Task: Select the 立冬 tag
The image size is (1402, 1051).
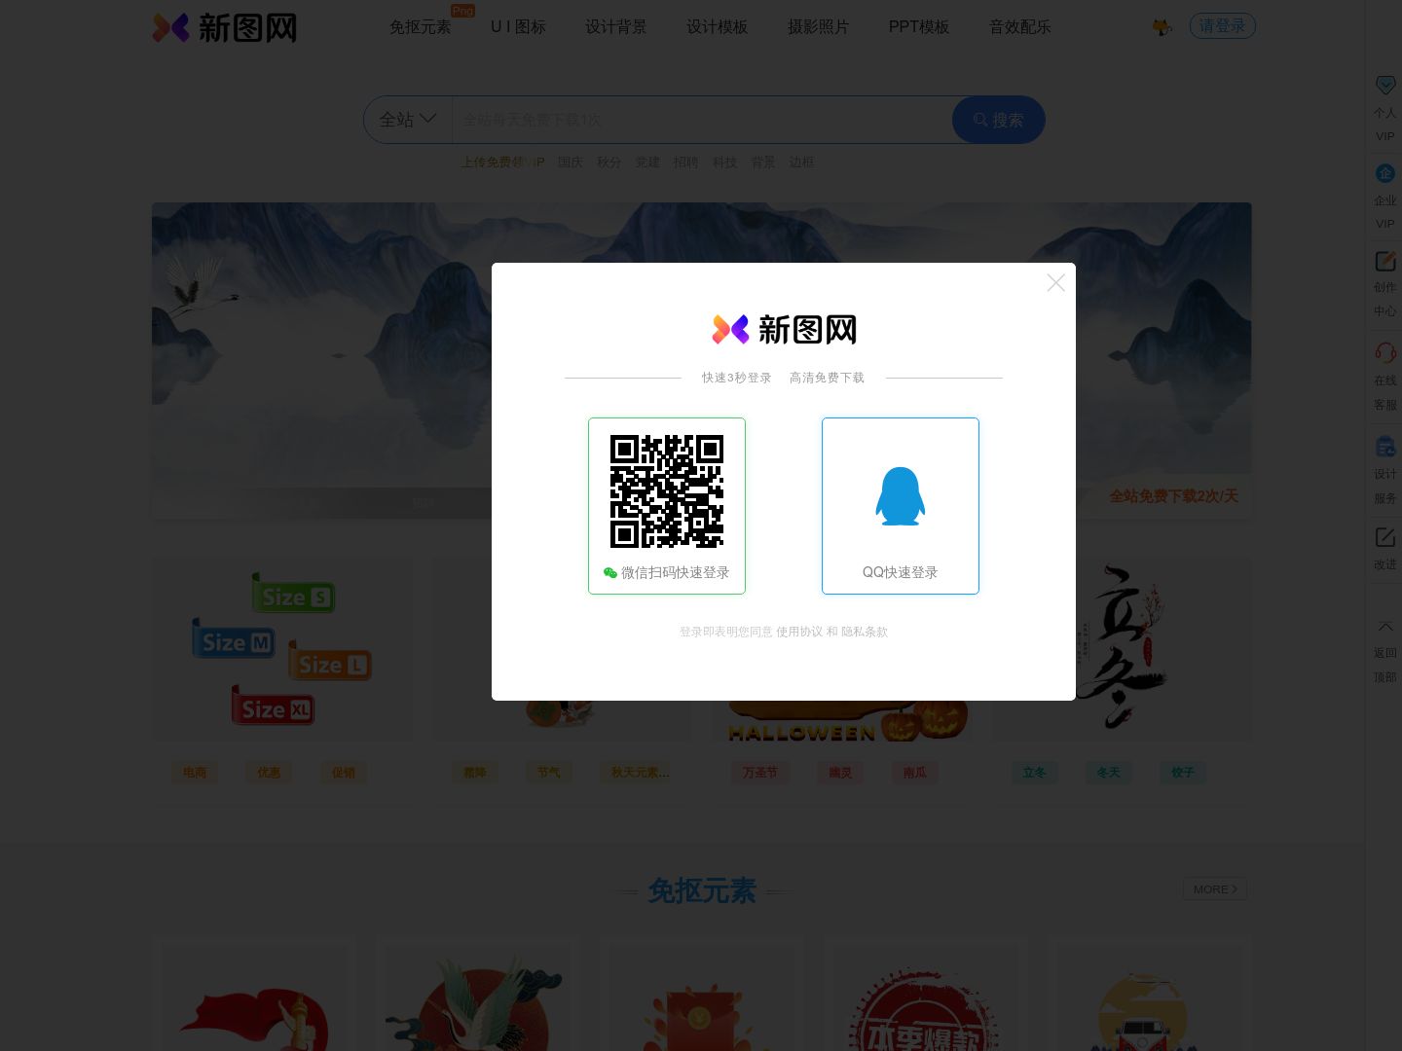Action: [1035, 772]
